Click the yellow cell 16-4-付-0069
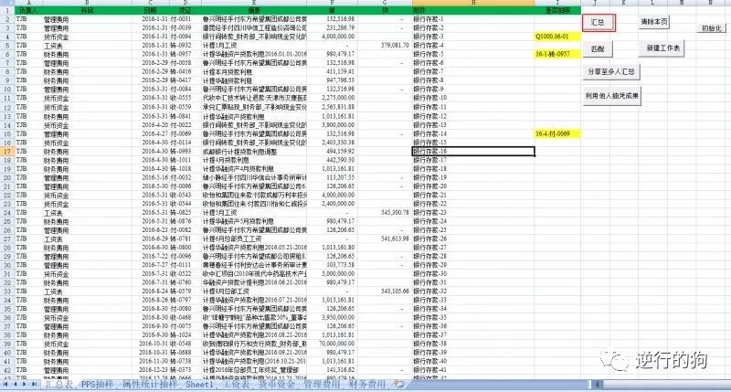This screenshot has width=731, height=392. coord(557,133)
